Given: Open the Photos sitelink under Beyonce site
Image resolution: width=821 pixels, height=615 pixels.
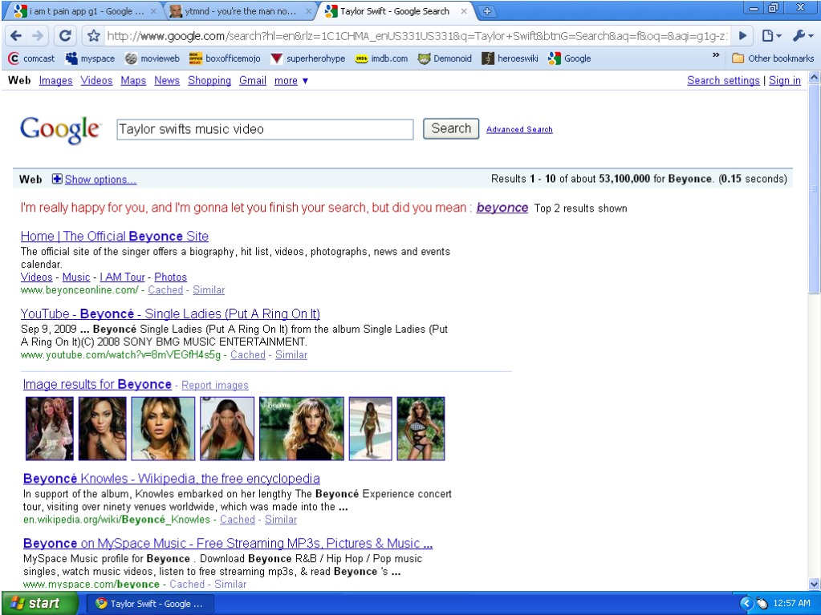Looking at the screenshot, I should pyautogui.click(x=170, y=277).
